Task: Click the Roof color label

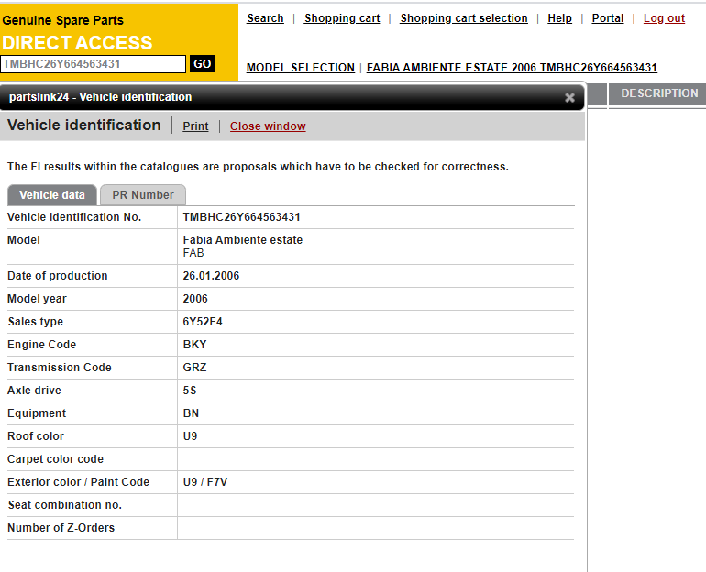Action: pyautogui.click(x=36, y=436)
